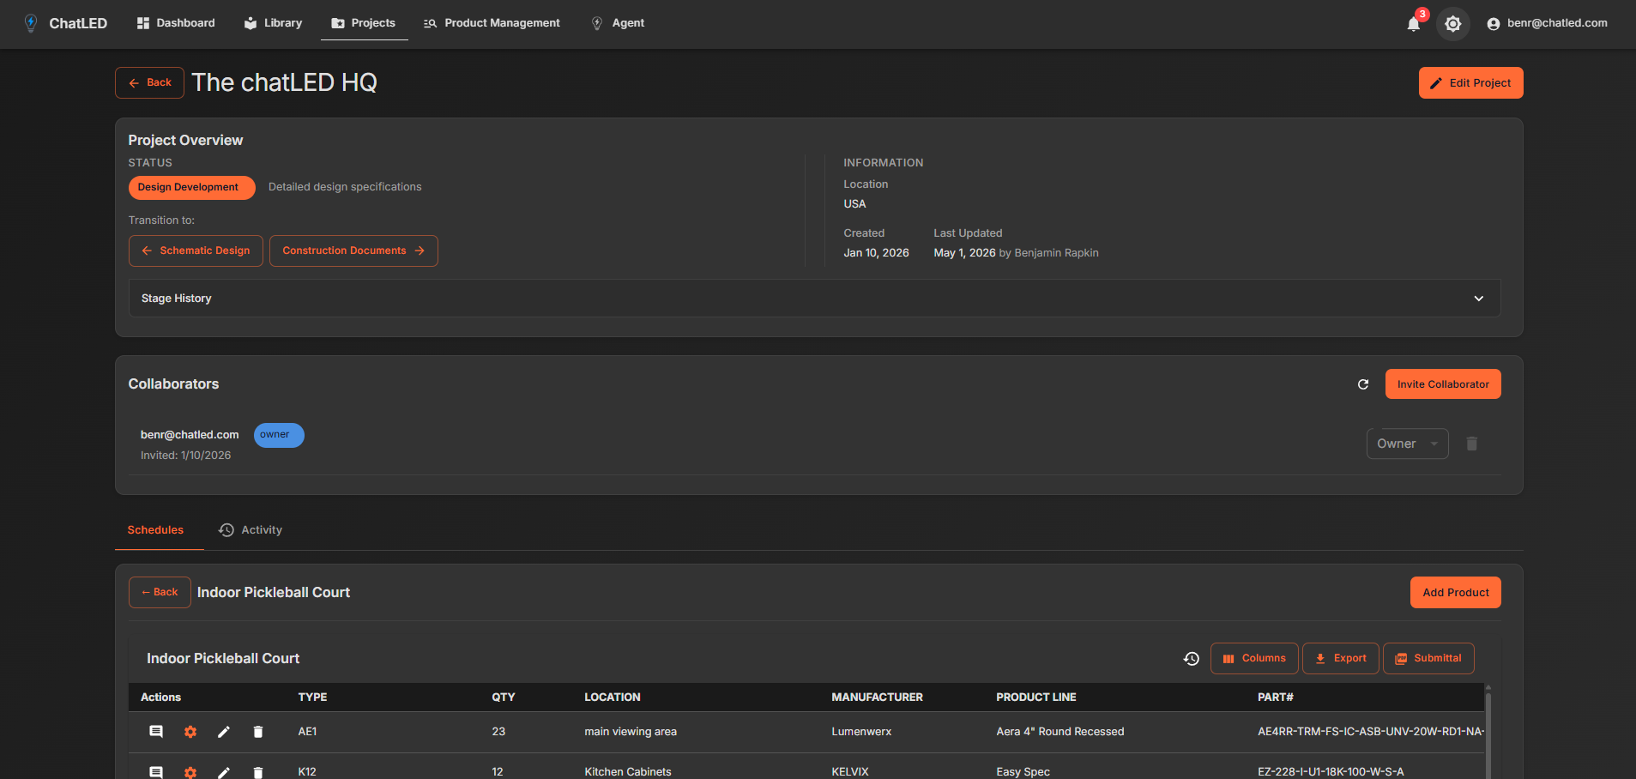Click the PRODUCT LINE column header

1035,697
